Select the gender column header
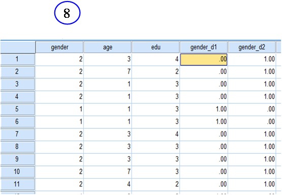The image size is (282, 195). pyautogui.click(x=59, y=47)
